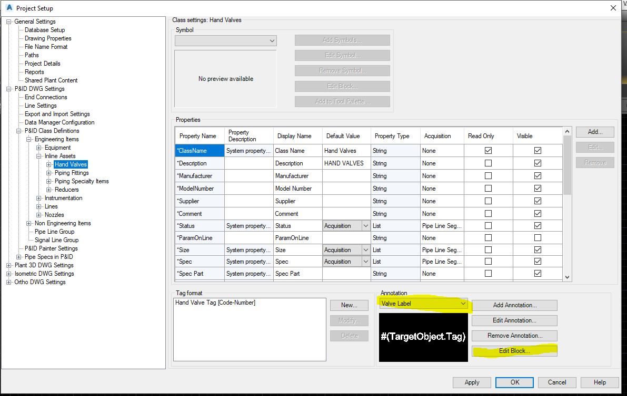Image resolution: width=627 pixels, height=396 pixels.
Task: Click the TargetObject.Tag annotation preview
Action: click(423, 339)
